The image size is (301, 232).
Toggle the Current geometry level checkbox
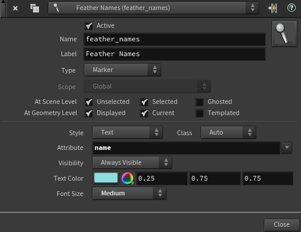144,113
